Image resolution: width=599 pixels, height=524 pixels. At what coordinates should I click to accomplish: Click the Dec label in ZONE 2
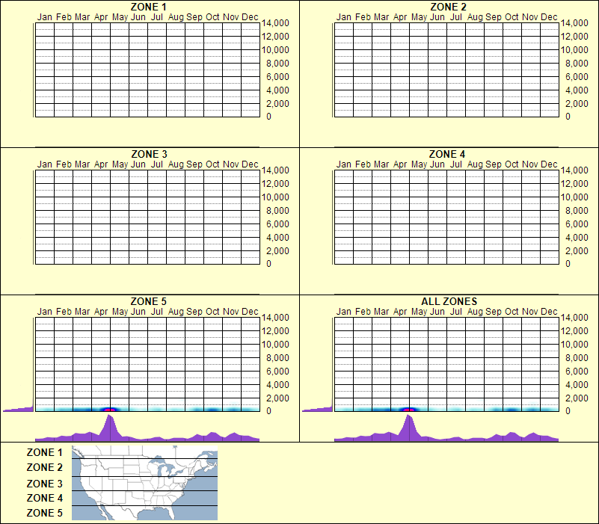point(551,16)
